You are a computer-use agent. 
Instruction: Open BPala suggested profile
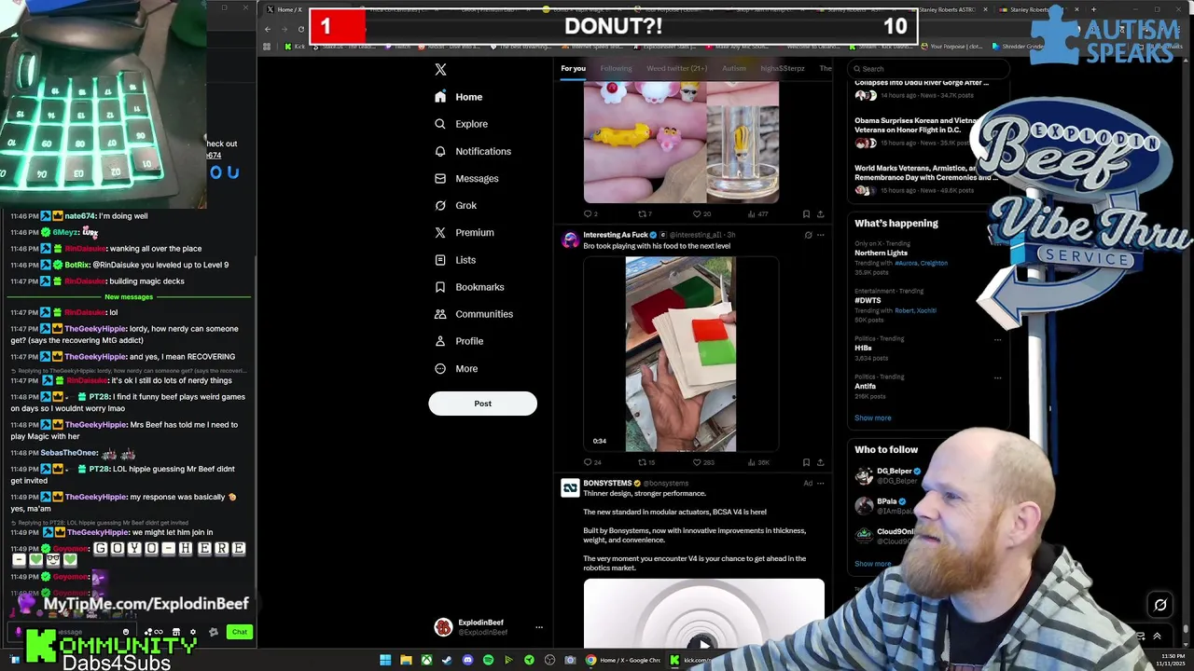coord(886,501)
